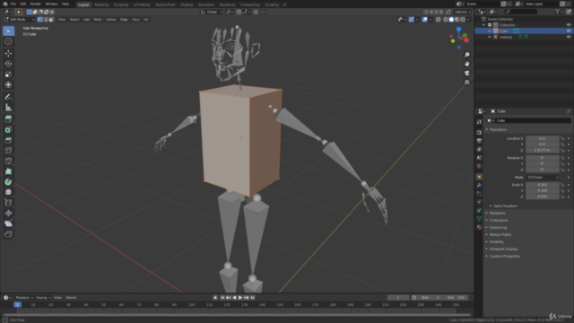
Task: Open the Render properties tab
Action: click(479, 132)
